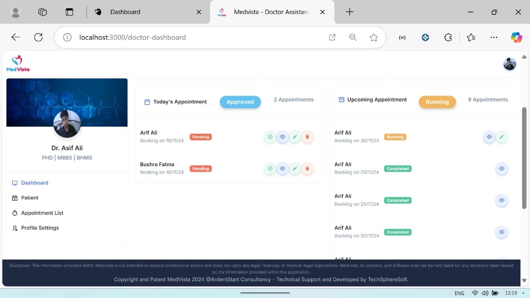This screenshot has height=298, width=530.
Task: View Arif Ali's pending appointment dated 18/11/24
Action: pos(282,137)
